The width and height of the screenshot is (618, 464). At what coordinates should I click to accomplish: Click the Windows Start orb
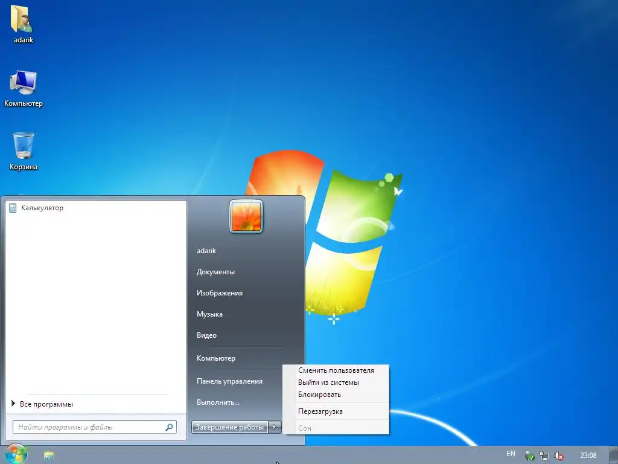pyautogui.click(x=16, y=454)
